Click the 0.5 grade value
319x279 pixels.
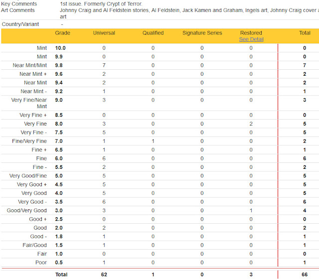pyautogui.click(x=59, y=263)
